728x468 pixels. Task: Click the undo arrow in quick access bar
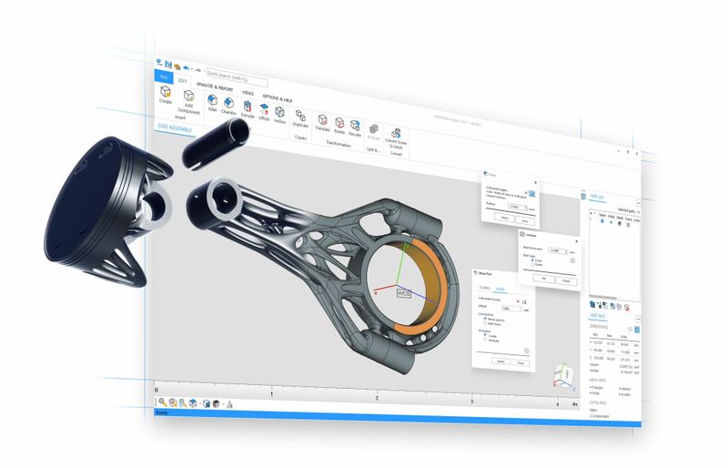[187, 68]
